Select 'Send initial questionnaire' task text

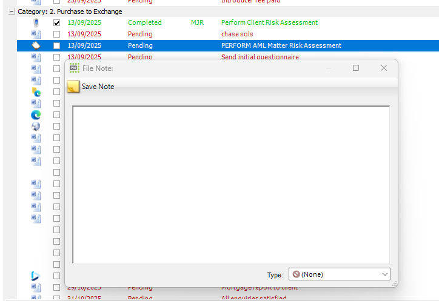260,57
